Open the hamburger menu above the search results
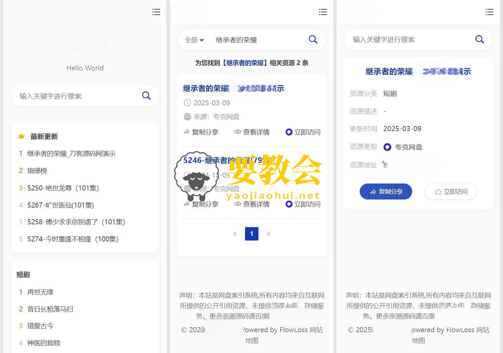Viewport: 503px width, 353px height. tap(323, 12)
